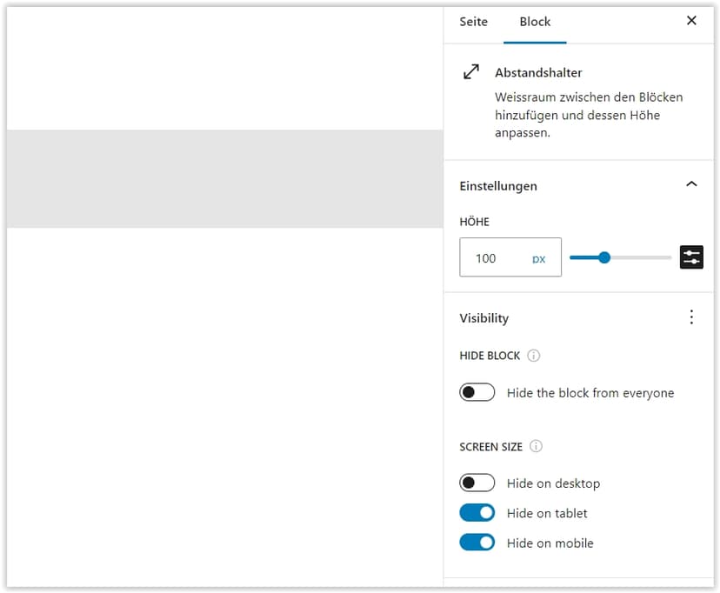The height and width of the screenshot is (593, 720).
Task: Click the Visibility panel heading
Action: [484, 318]
